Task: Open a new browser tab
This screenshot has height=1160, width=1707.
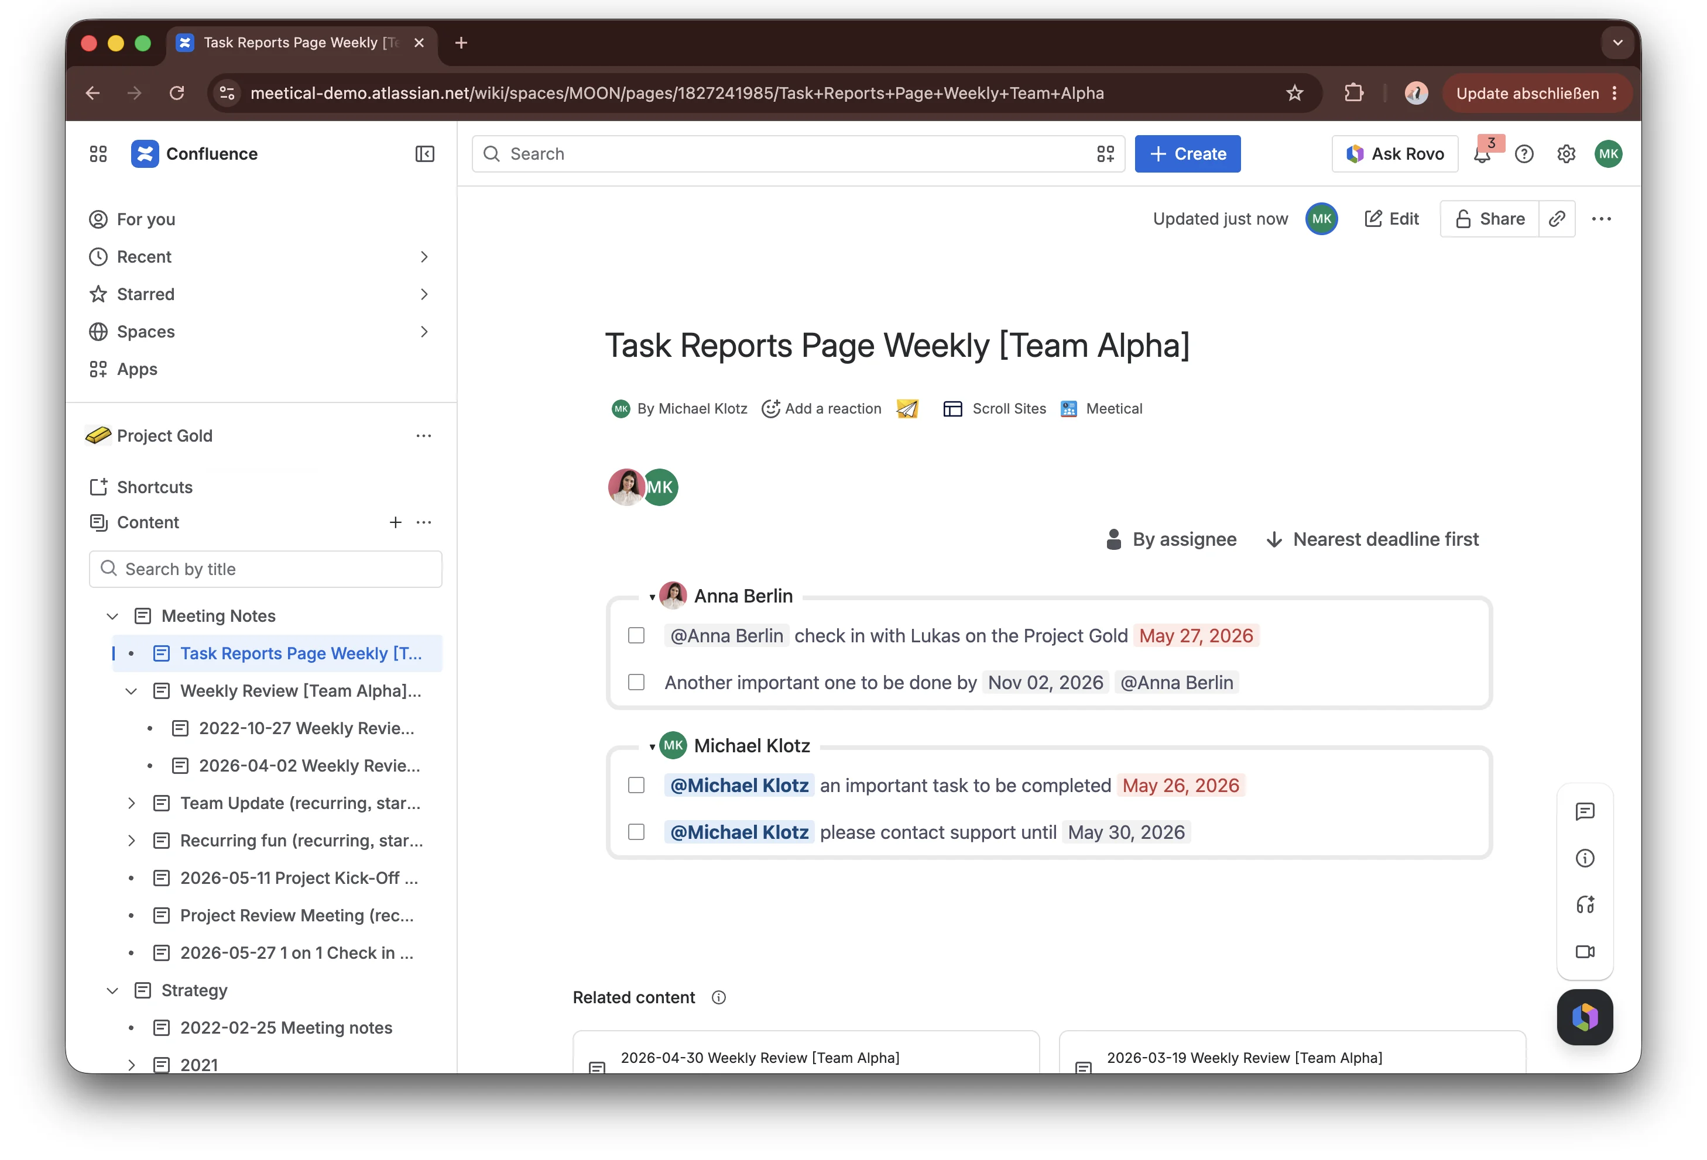Action: click(x=461, y=43)
